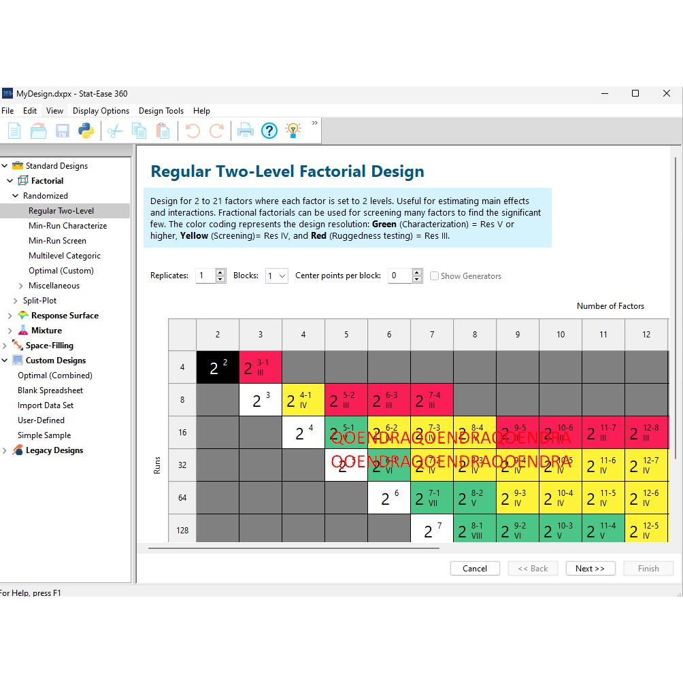Select Min-Run Screen in the design tree

point(57,241)
